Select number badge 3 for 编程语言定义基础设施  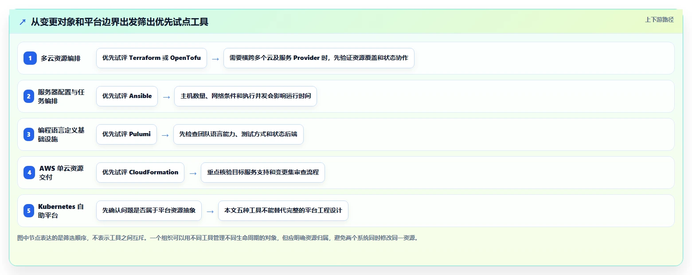point(29,134)
